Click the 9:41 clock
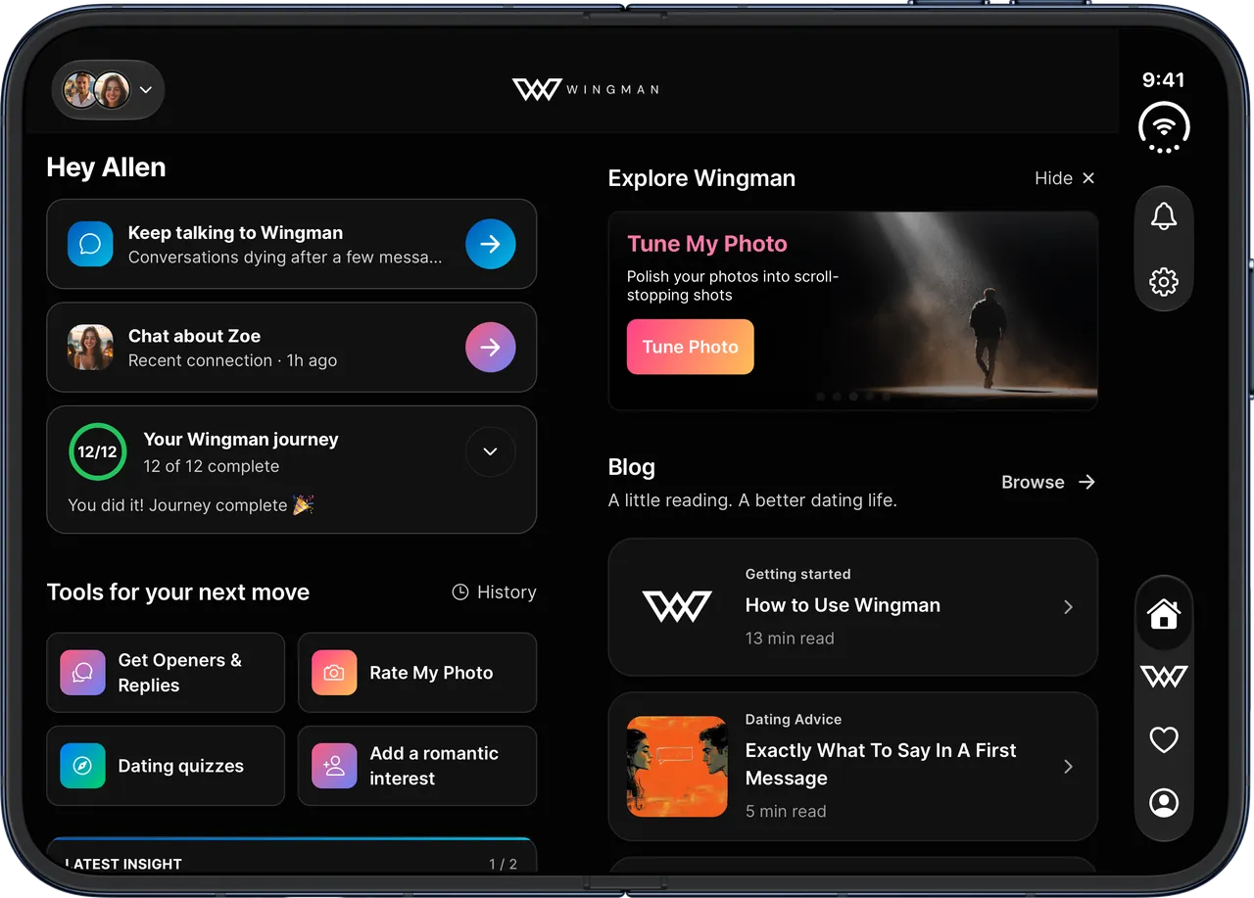 tap(1164, 80)
